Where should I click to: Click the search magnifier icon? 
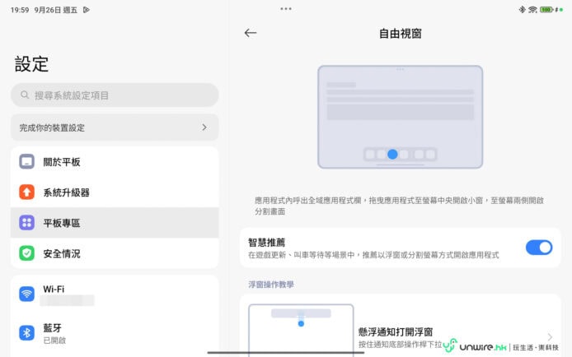pos(24,95)
